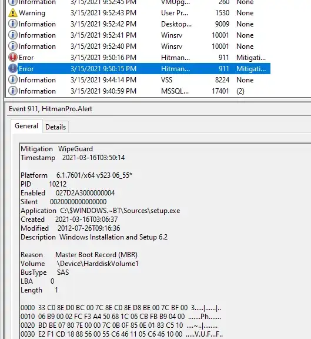Click hex dump line starting with 0010
Screen dimensions: 311x339
[121, 317]
